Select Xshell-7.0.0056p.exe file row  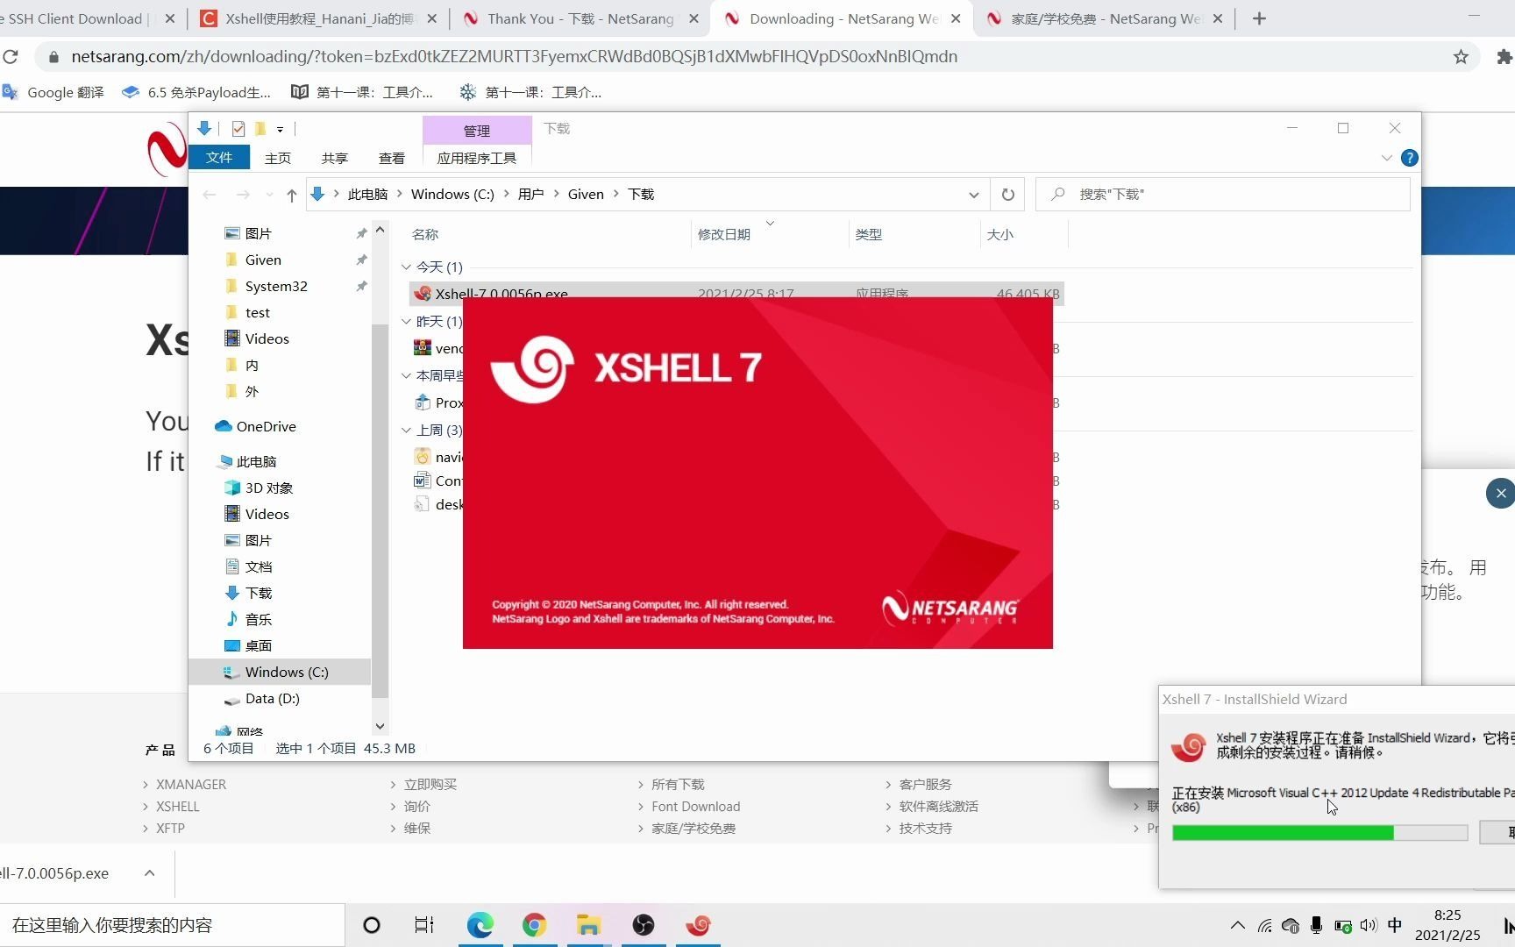(736, 294)
